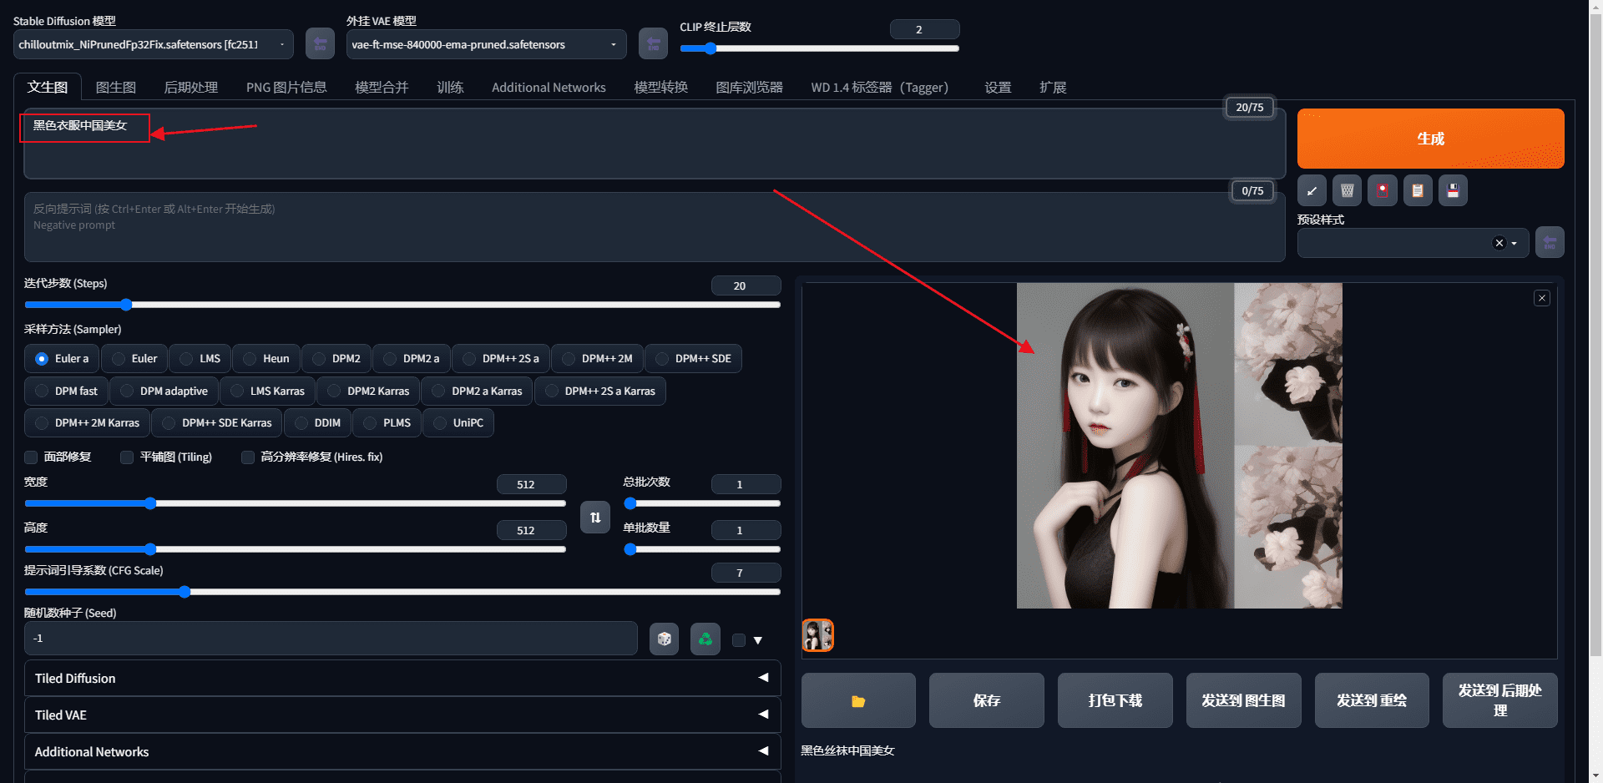This screenshot has width=1603, height=783.
Task: Click the refresh icon beside Stable Diffusion model
Action: point(320,43)
